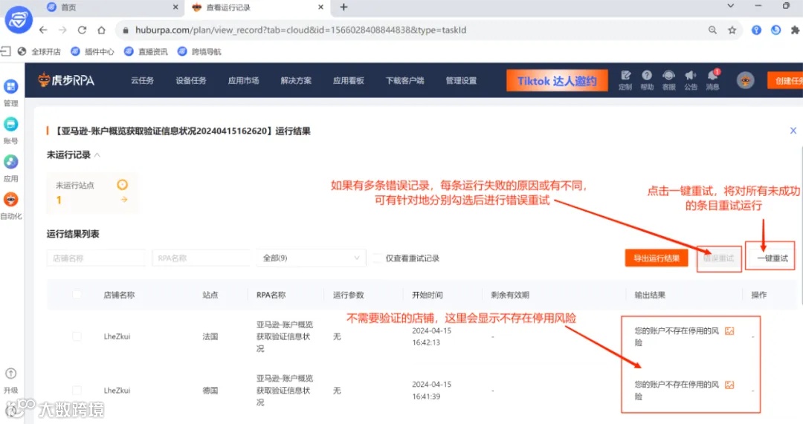Close the 首页 browser tab

tap(175, 7)
